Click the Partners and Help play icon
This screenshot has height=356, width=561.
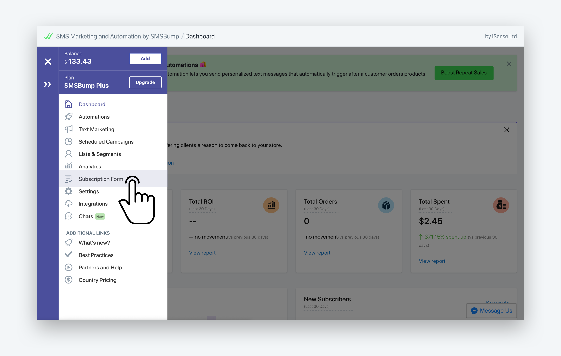click(69, 267)
